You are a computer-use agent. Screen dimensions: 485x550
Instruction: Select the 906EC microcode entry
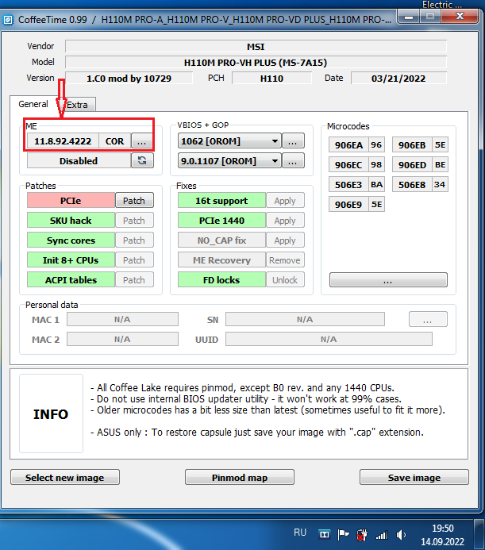[356, 164]
